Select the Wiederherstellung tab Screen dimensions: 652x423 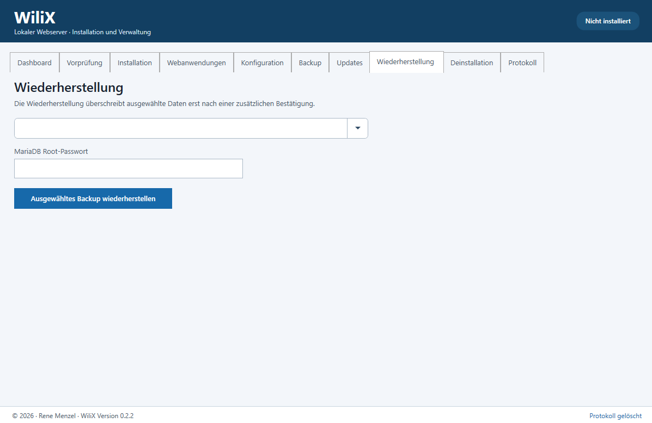click(405, 62)
